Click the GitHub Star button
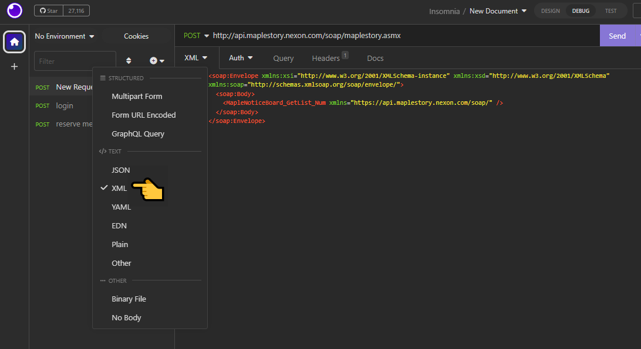The image size is (641, 349). coord(49,11)
